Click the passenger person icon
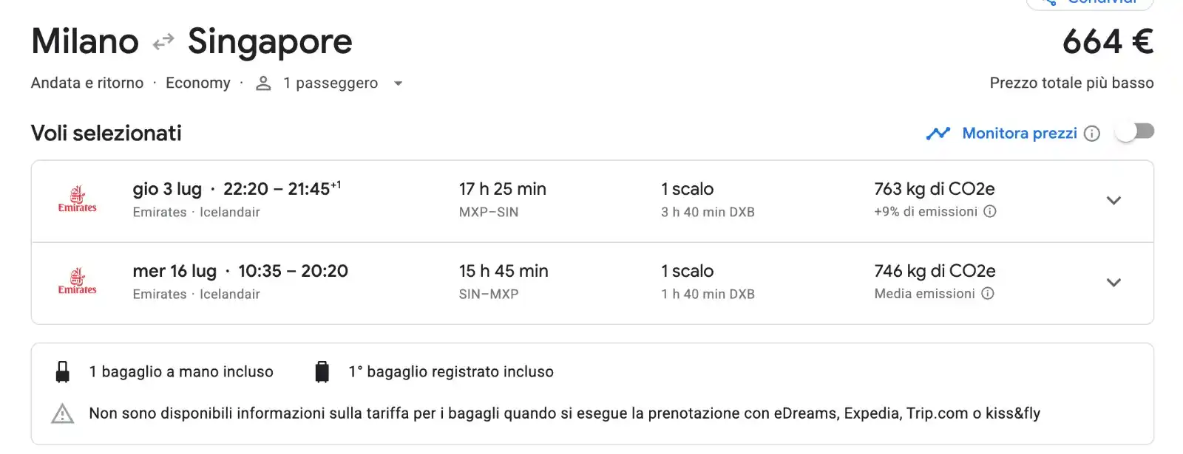1183x454 pixels. (x=263, y=83)
